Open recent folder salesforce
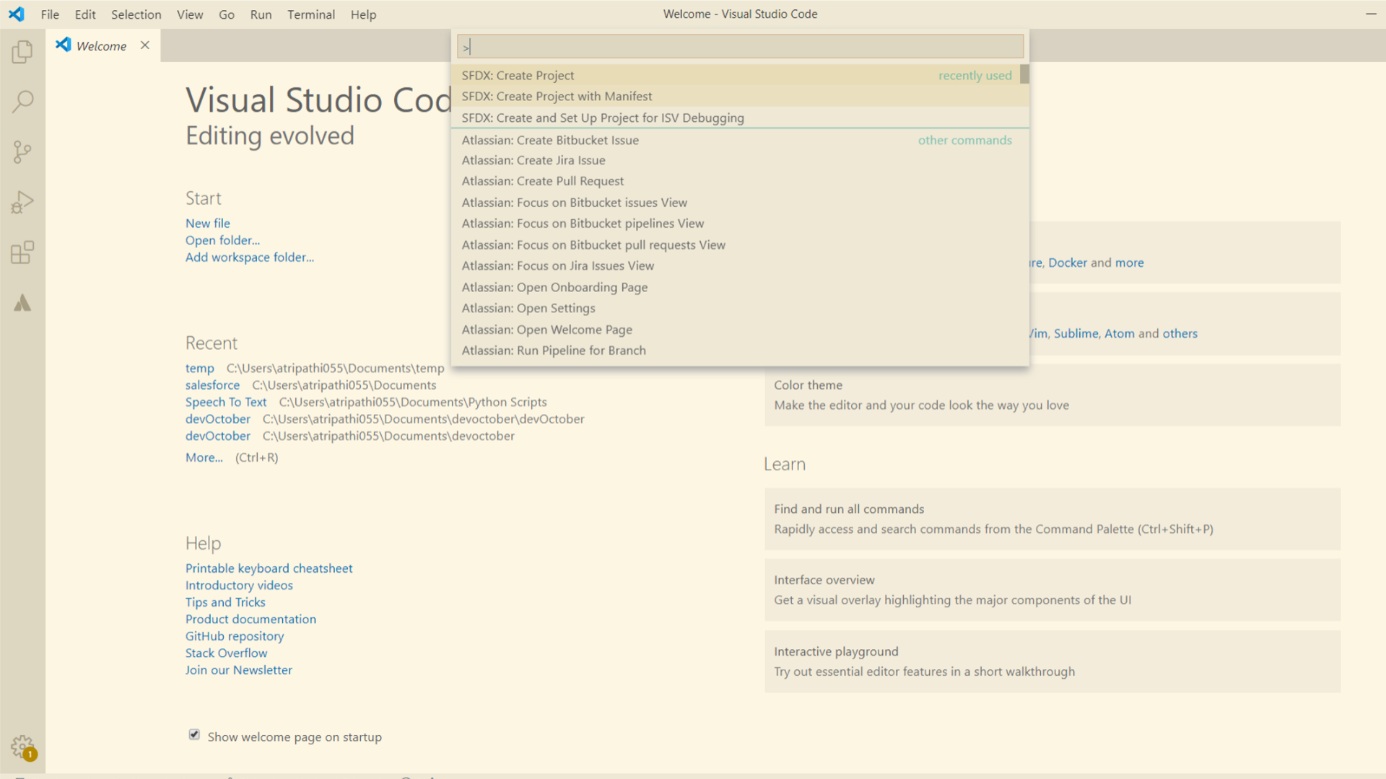The height and width of the screenshot is (779, 1386). [212, 385]
